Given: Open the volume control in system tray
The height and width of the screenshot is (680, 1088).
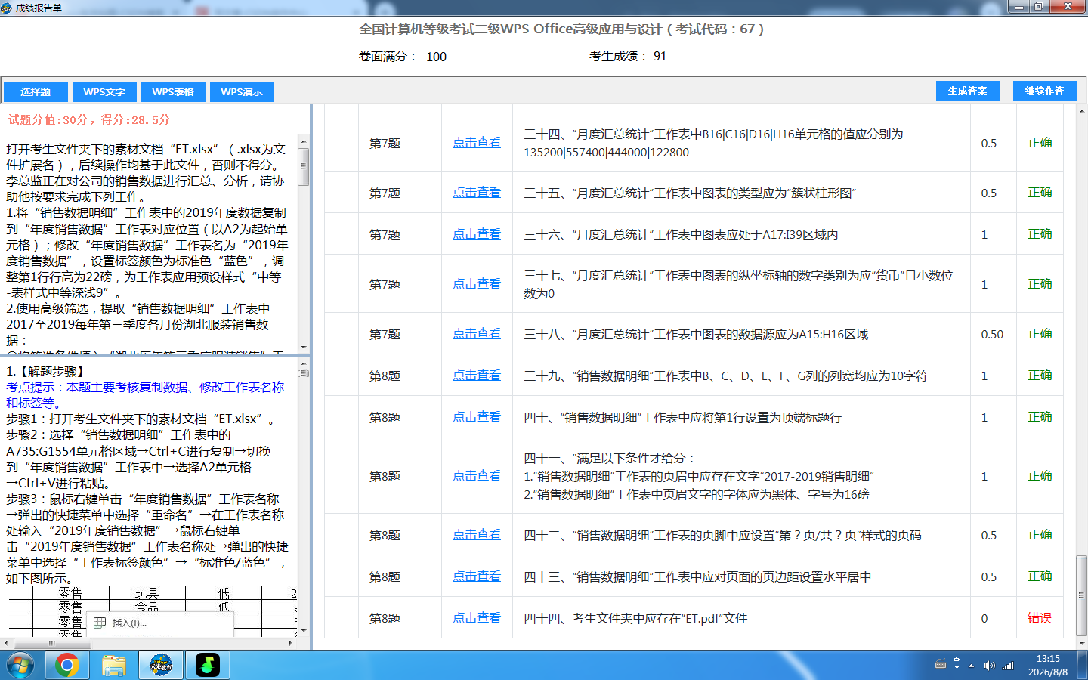Looking at the screenshot, I should click(x=989, y=666).
